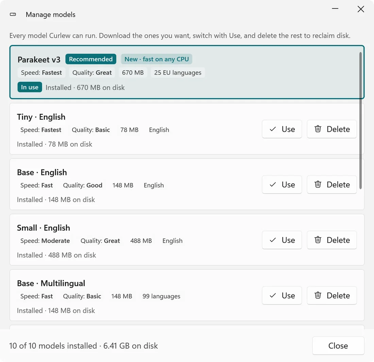The width and height of the screenshot is (374, 362).
Task: Click 'Installed · 148 MB on disk' under Base · English
Action: tap(56, 200)
